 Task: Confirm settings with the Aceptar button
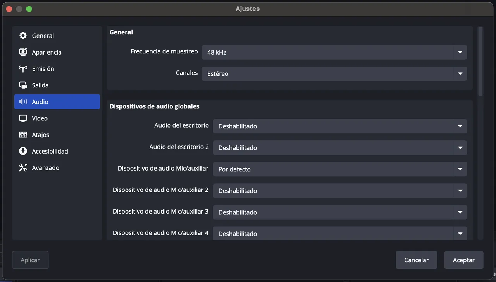pos(464,260)
